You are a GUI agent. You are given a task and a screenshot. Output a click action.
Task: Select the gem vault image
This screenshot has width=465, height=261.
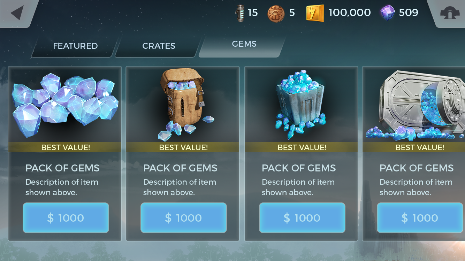pyautogui.click(x=415, y=105)
